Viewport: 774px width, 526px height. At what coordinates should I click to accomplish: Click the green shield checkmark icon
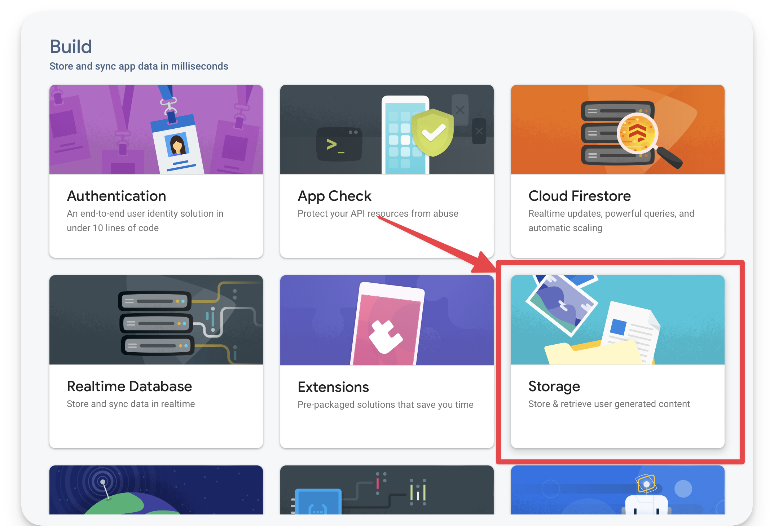433,132
